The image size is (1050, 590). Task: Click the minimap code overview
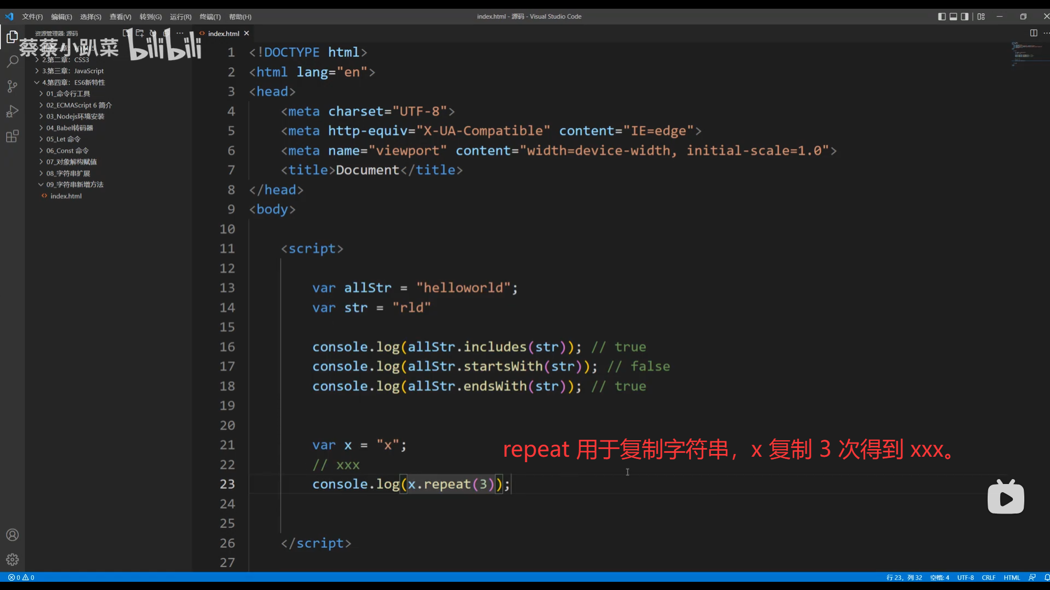tap(1025, 55)
